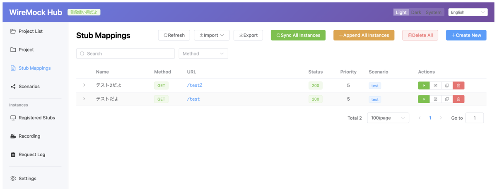
Task: Click the Refresh button
Action: [174, 35]
